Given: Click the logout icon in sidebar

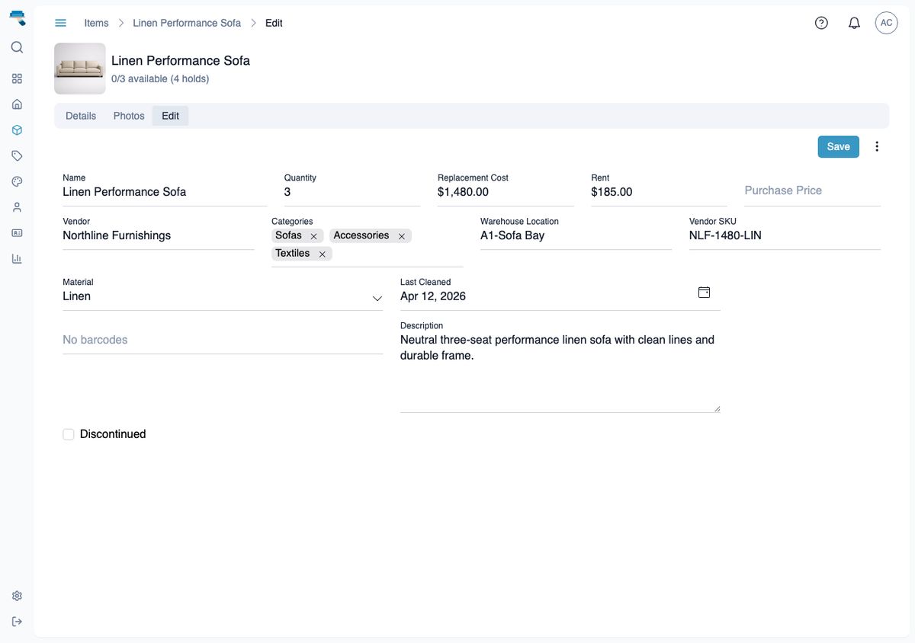Looking at the screenshot, I should (x=17, y=622).
